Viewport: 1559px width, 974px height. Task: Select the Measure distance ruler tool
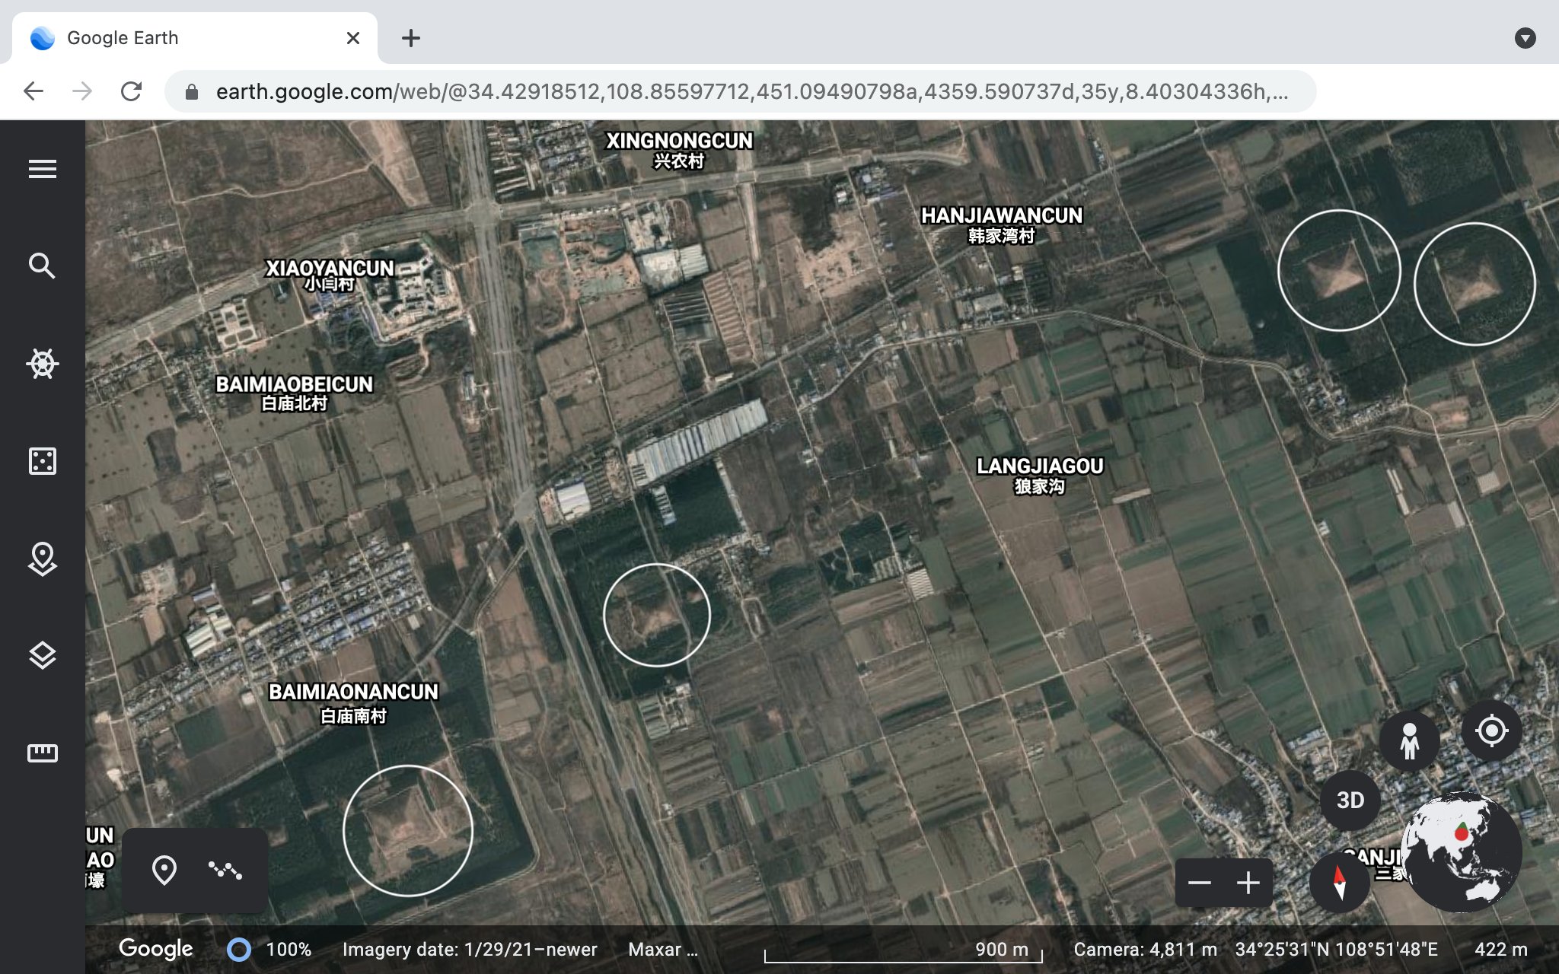[x=43, y=753]
